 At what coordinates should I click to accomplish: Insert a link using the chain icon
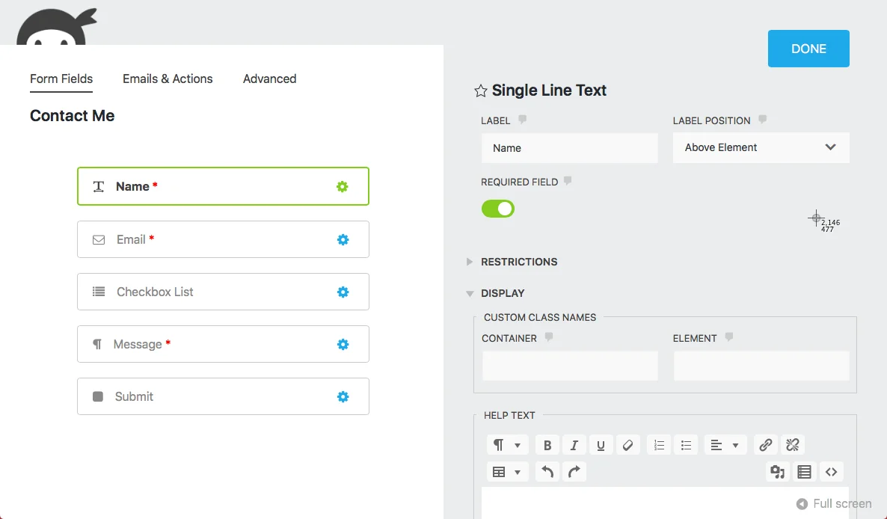(765, 444)
